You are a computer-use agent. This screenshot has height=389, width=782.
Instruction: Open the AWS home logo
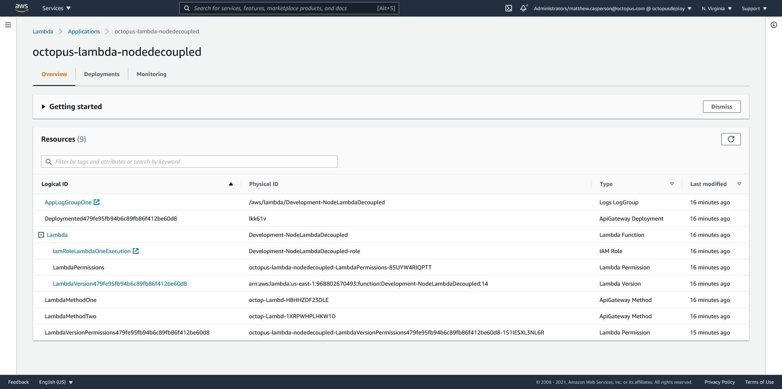click(x=21, y=8)
